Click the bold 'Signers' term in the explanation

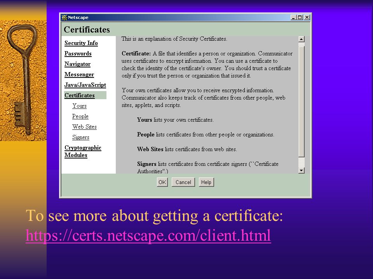[146, 164]
